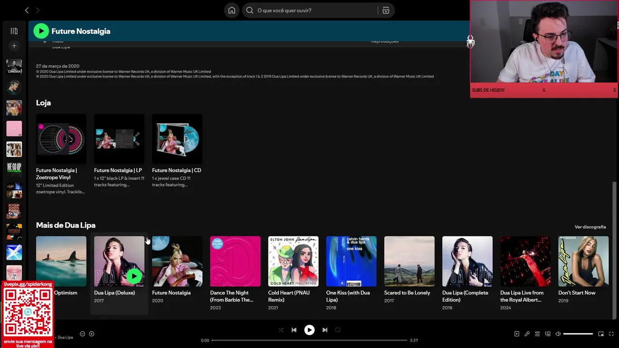Open Ver discografia link
This screenshot has height=348, width=619.
[x=590, y=227]
